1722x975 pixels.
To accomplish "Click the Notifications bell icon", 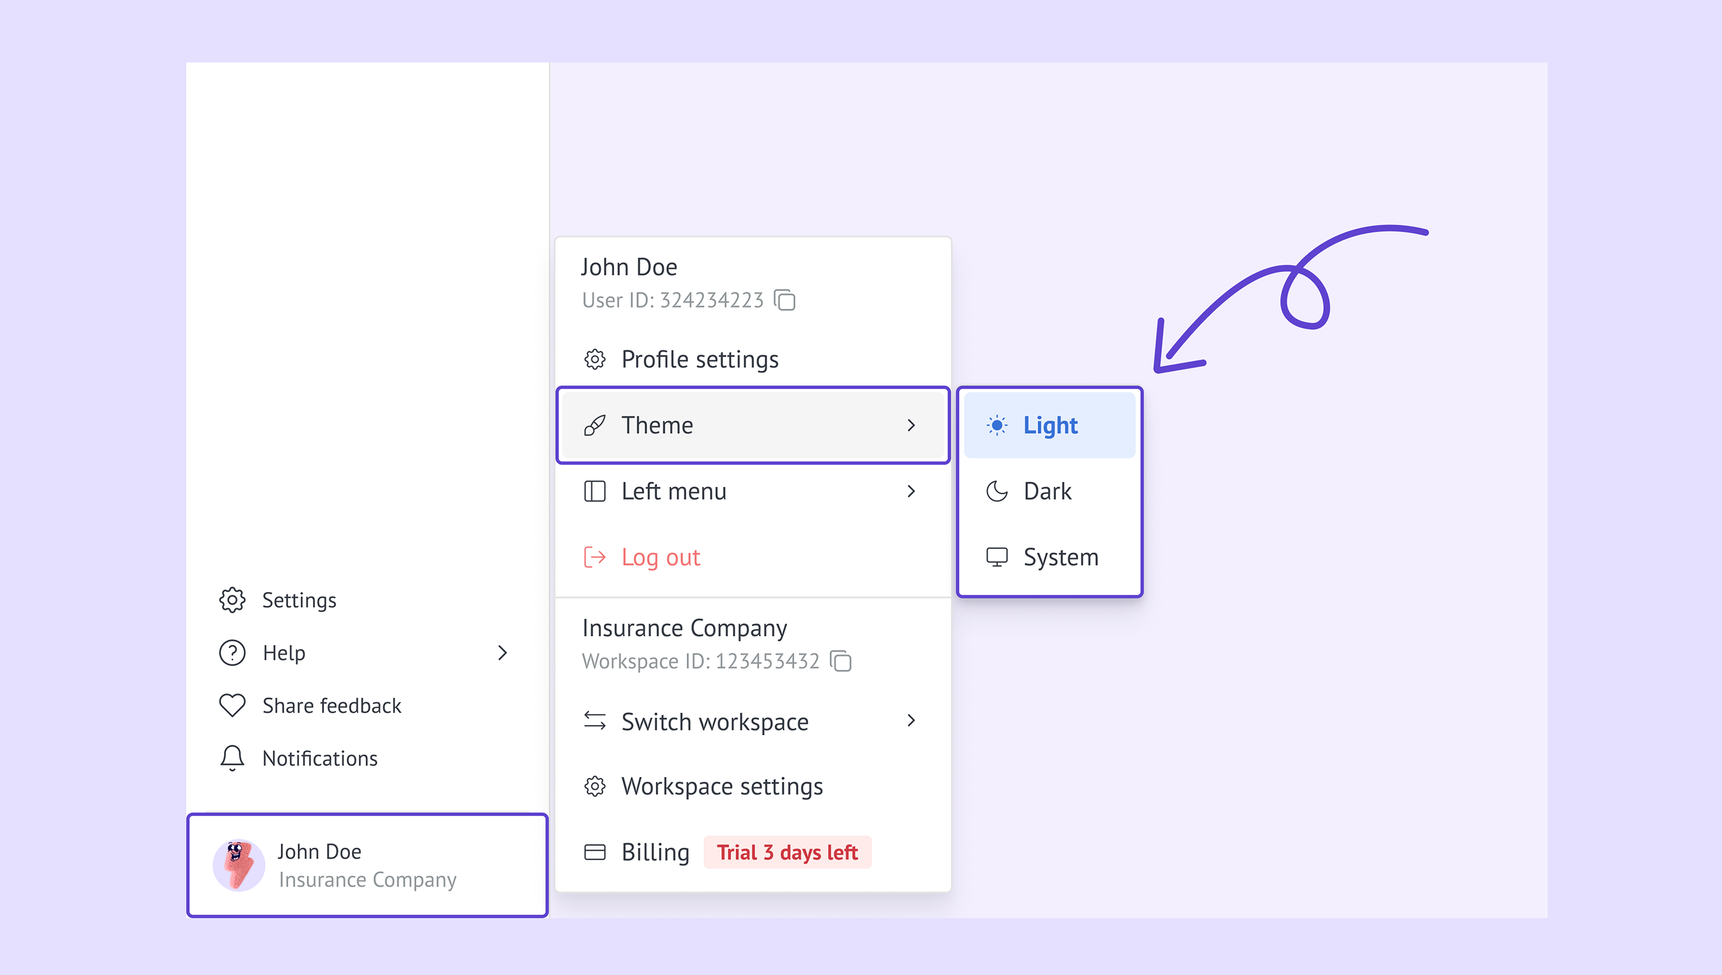I will pyautogui.click(x=232, y=758).
